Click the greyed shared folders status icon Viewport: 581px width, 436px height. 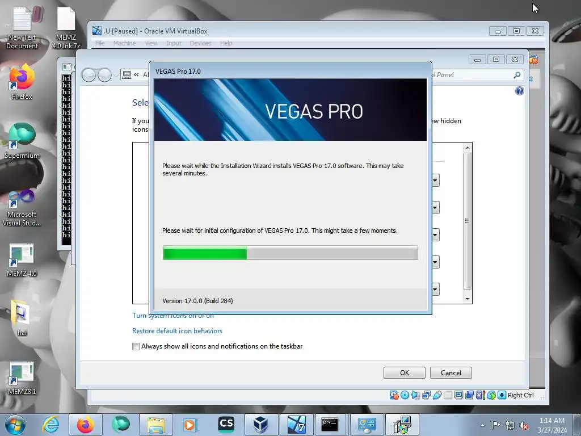tap(448, 395)
